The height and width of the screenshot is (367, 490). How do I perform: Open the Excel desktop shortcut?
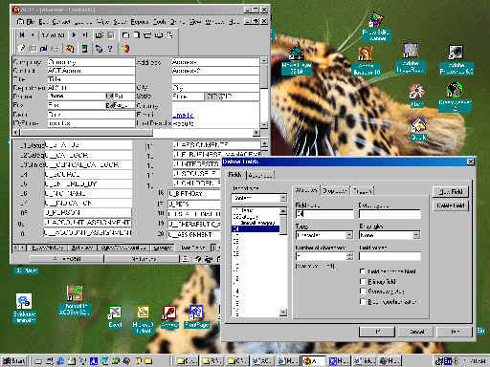click(x=115, y=317)
